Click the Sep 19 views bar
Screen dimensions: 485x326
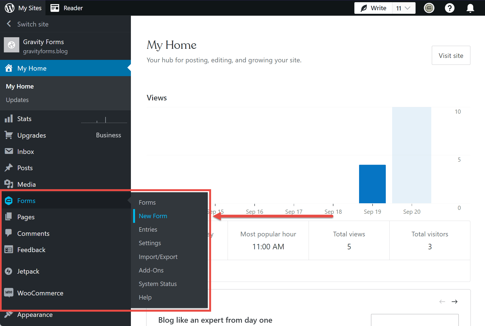(372, 184)
